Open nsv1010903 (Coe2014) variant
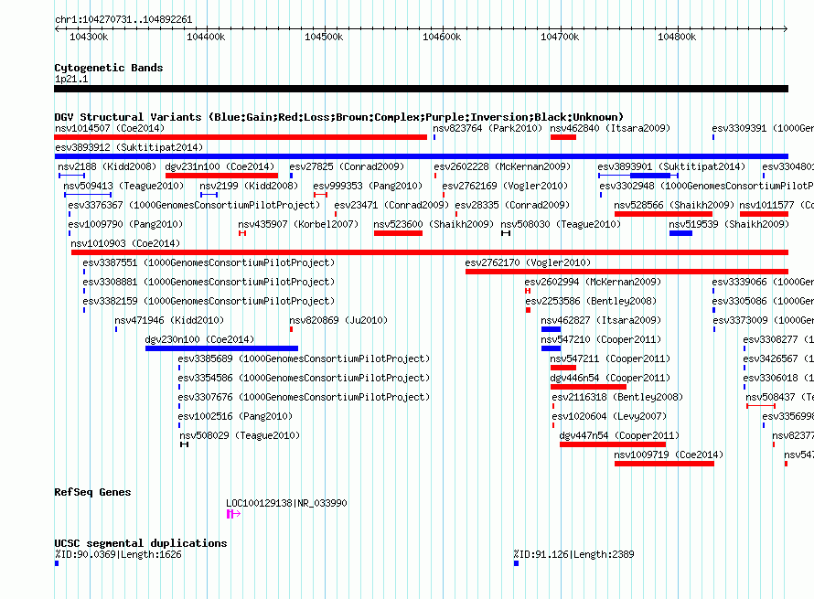 point(125,243)
